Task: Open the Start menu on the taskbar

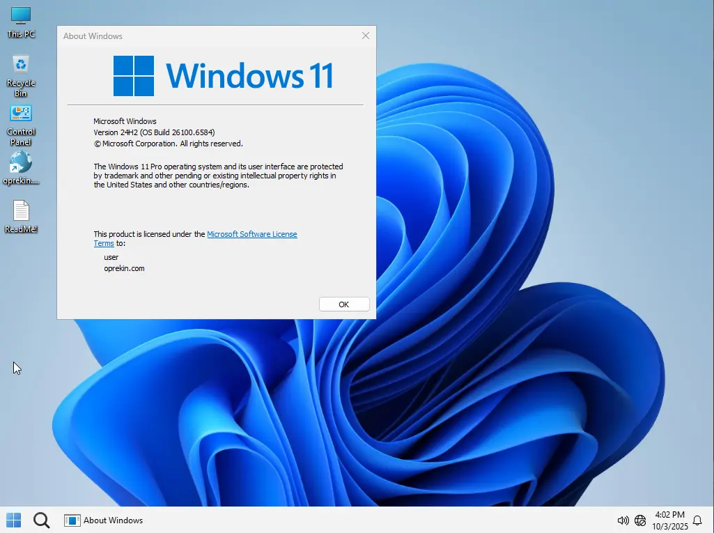Action: (14, 520)
